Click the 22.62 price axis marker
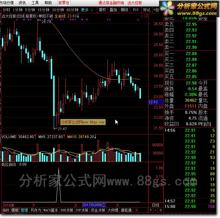 (156, 102)
